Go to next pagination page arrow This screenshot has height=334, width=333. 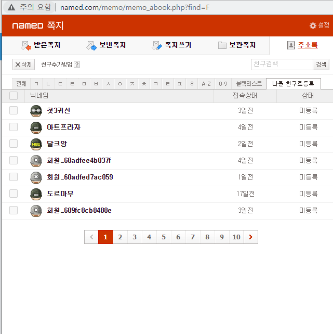pyautogui.click(x=251, y=237)
